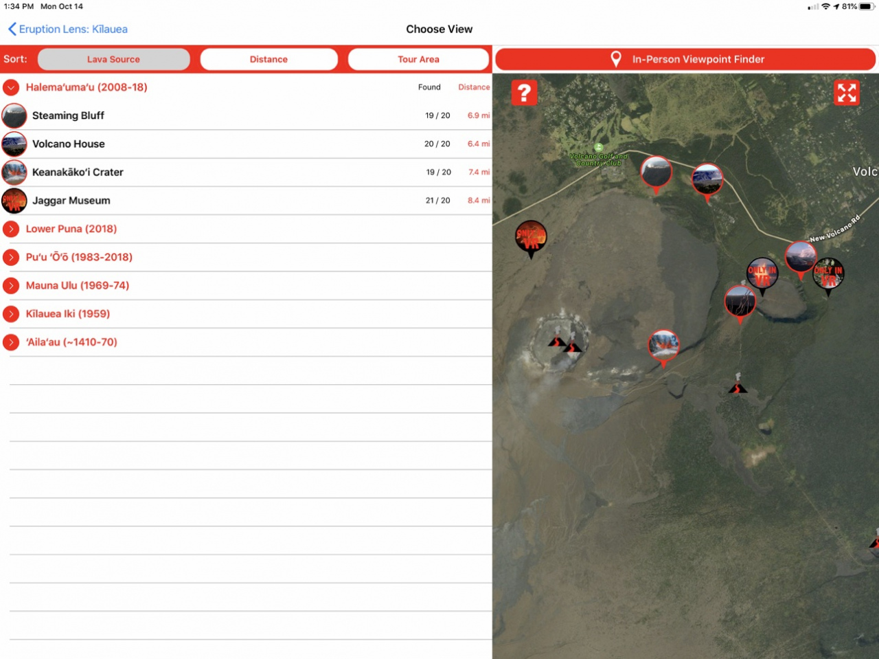
Task: Select the Volcano House row title
Action: tap(69, 144)
